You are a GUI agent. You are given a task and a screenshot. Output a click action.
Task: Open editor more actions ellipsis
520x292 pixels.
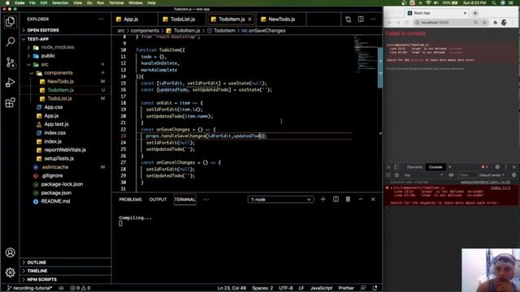tap(374, 19)
